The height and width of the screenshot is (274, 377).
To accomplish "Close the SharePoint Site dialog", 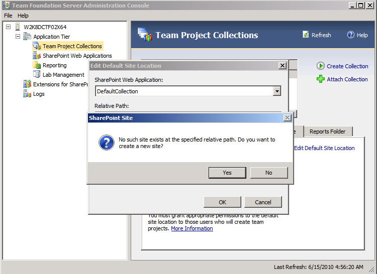I will pos(288,118).
